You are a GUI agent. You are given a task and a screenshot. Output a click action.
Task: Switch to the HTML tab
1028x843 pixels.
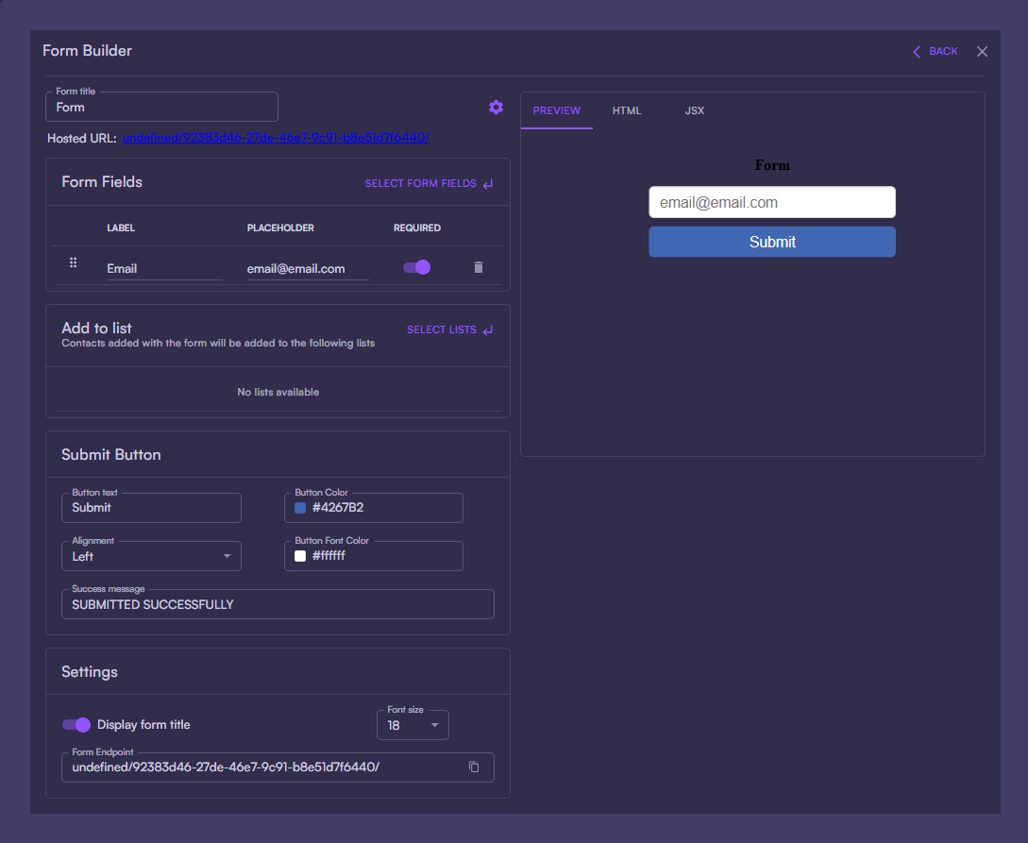pyautogui.click(x=626, y=111)
